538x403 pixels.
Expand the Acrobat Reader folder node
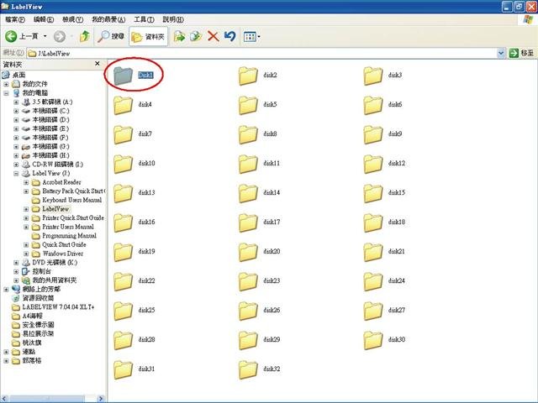coord(26,182)
